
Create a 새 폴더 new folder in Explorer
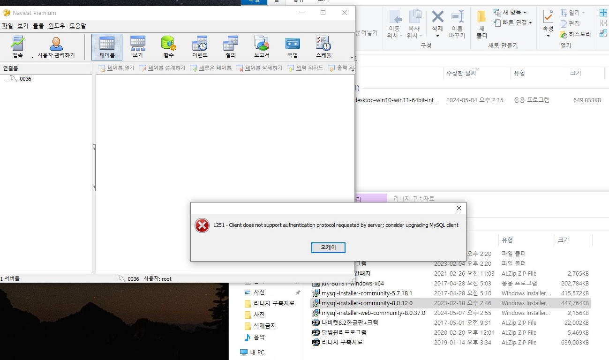tap(481, 24)
